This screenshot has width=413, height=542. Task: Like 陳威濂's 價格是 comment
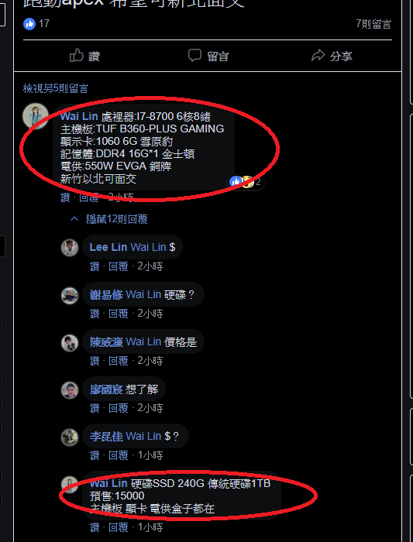tap(95, 361)
